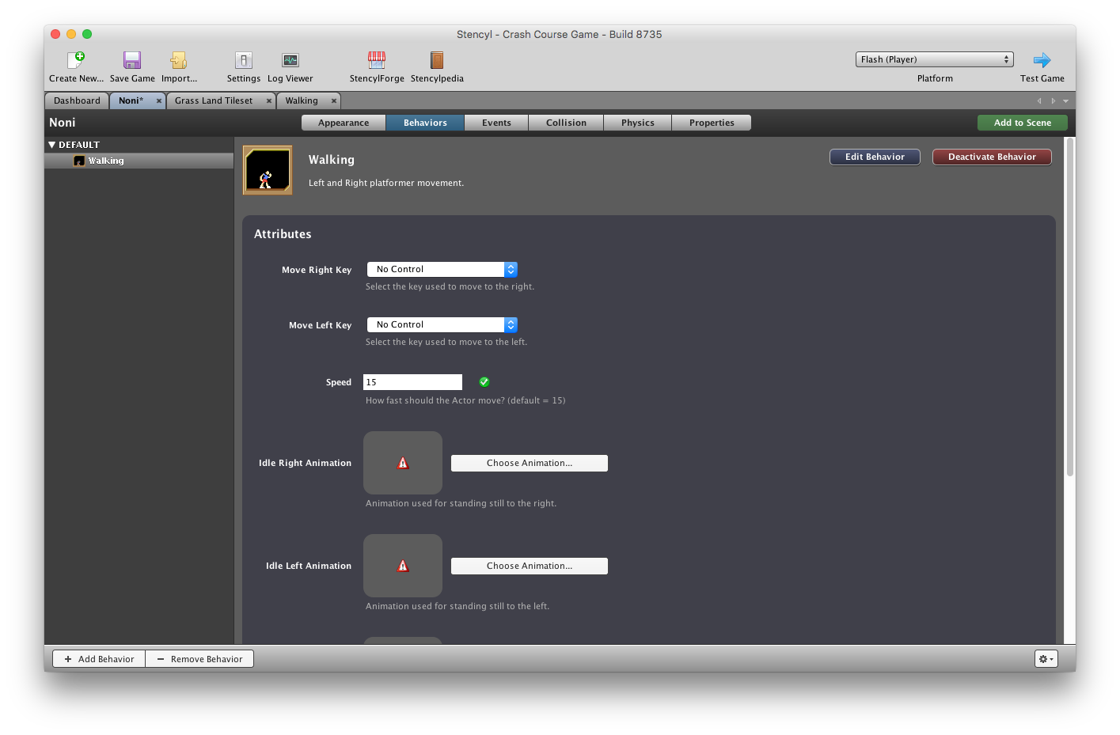Viewport: 1120px width, 735px height.
Task: Choose Animation for Idle Right
Action: coord(530,463)
